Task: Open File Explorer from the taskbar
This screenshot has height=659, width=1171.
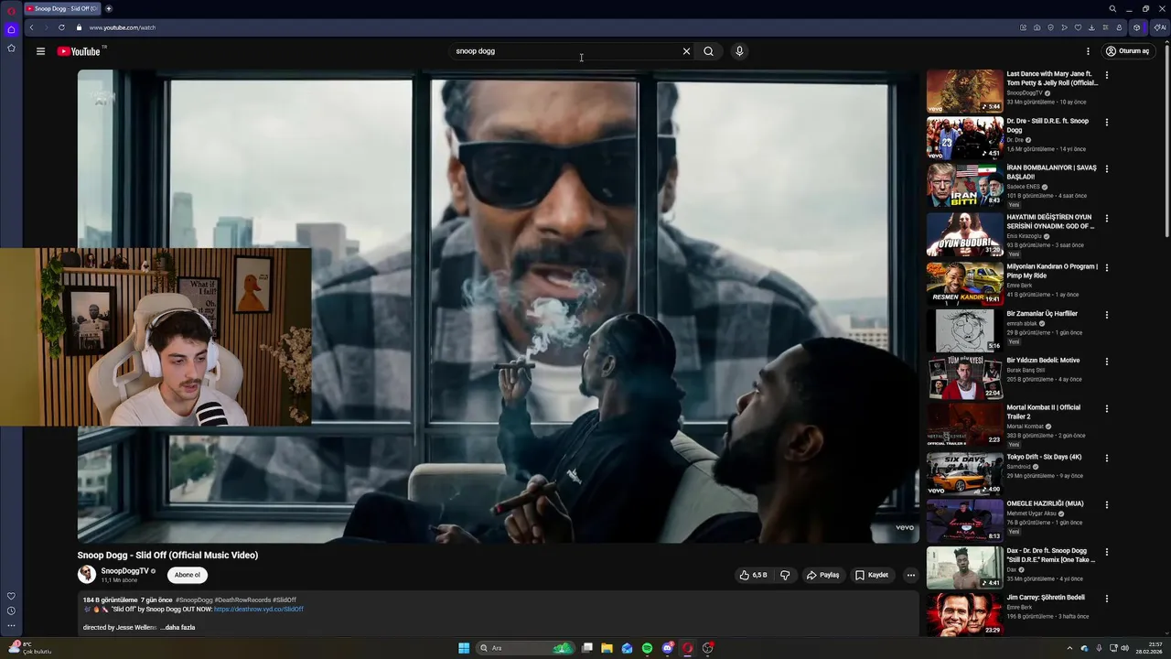Action: pos(607,648)
